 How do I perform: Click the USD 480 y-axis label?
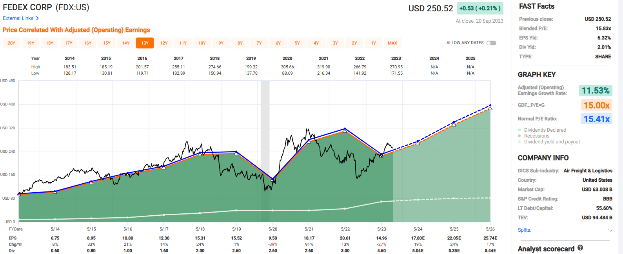(x=8, y=81)
